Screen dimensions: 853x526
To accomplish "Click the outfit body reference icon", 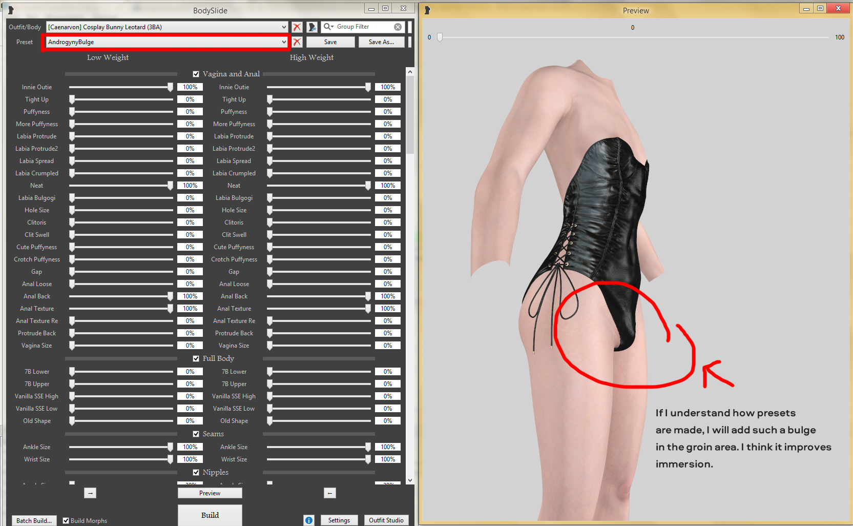I will pyautogui.click(x=312, y=27).
